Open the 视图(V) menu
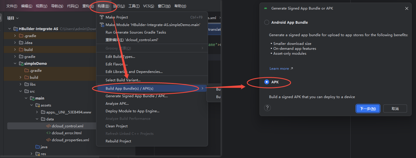This screenshot has height=158, width=416. 41,6
